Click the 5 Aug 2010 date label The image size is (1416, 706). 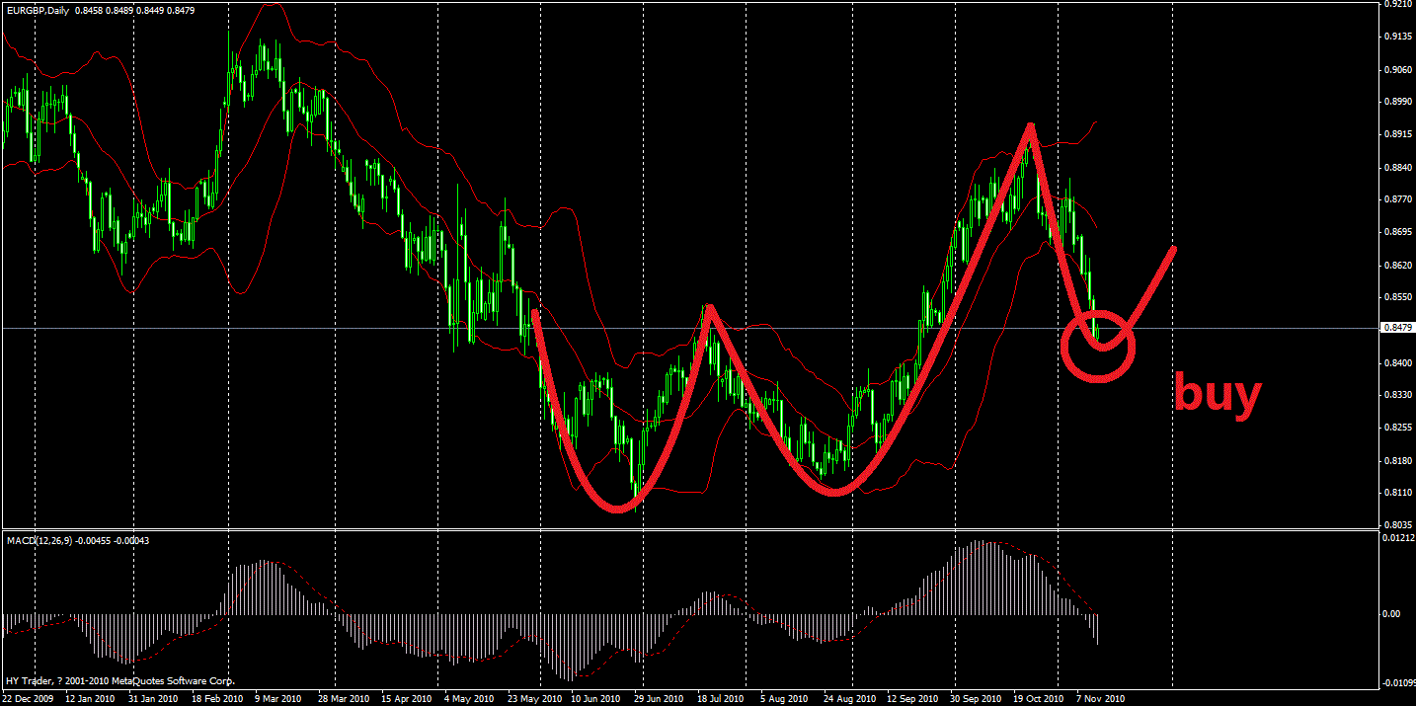tap(785, 698)
